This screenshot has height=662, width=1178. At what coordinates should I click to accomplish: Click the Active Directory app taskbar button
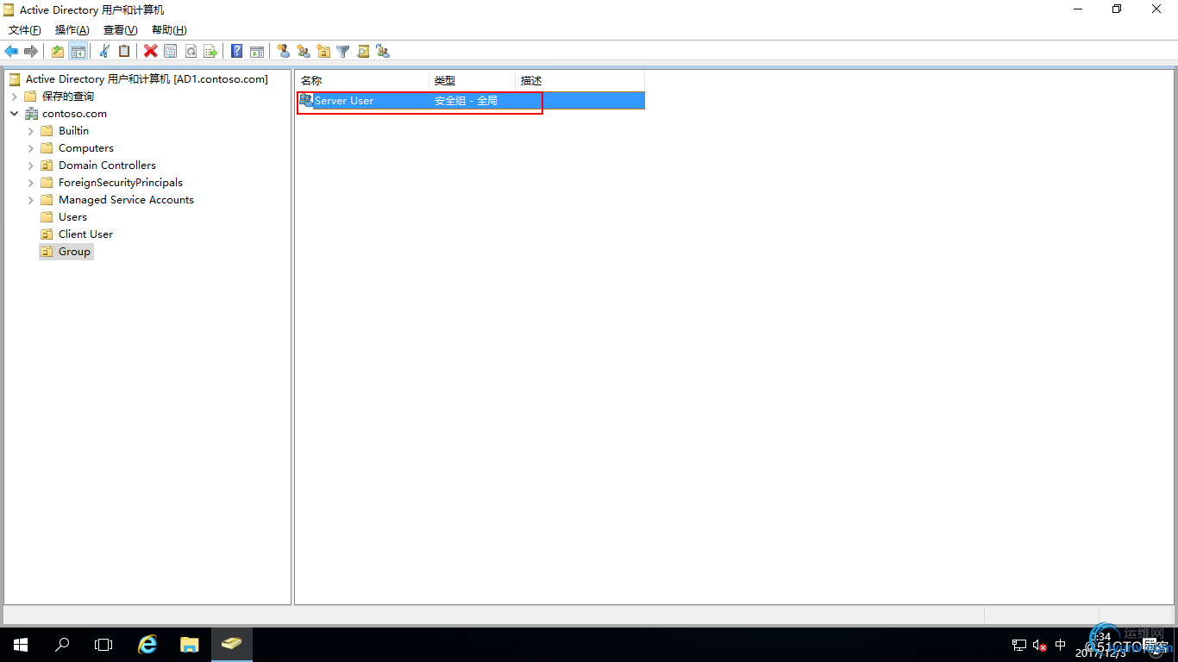231,644
